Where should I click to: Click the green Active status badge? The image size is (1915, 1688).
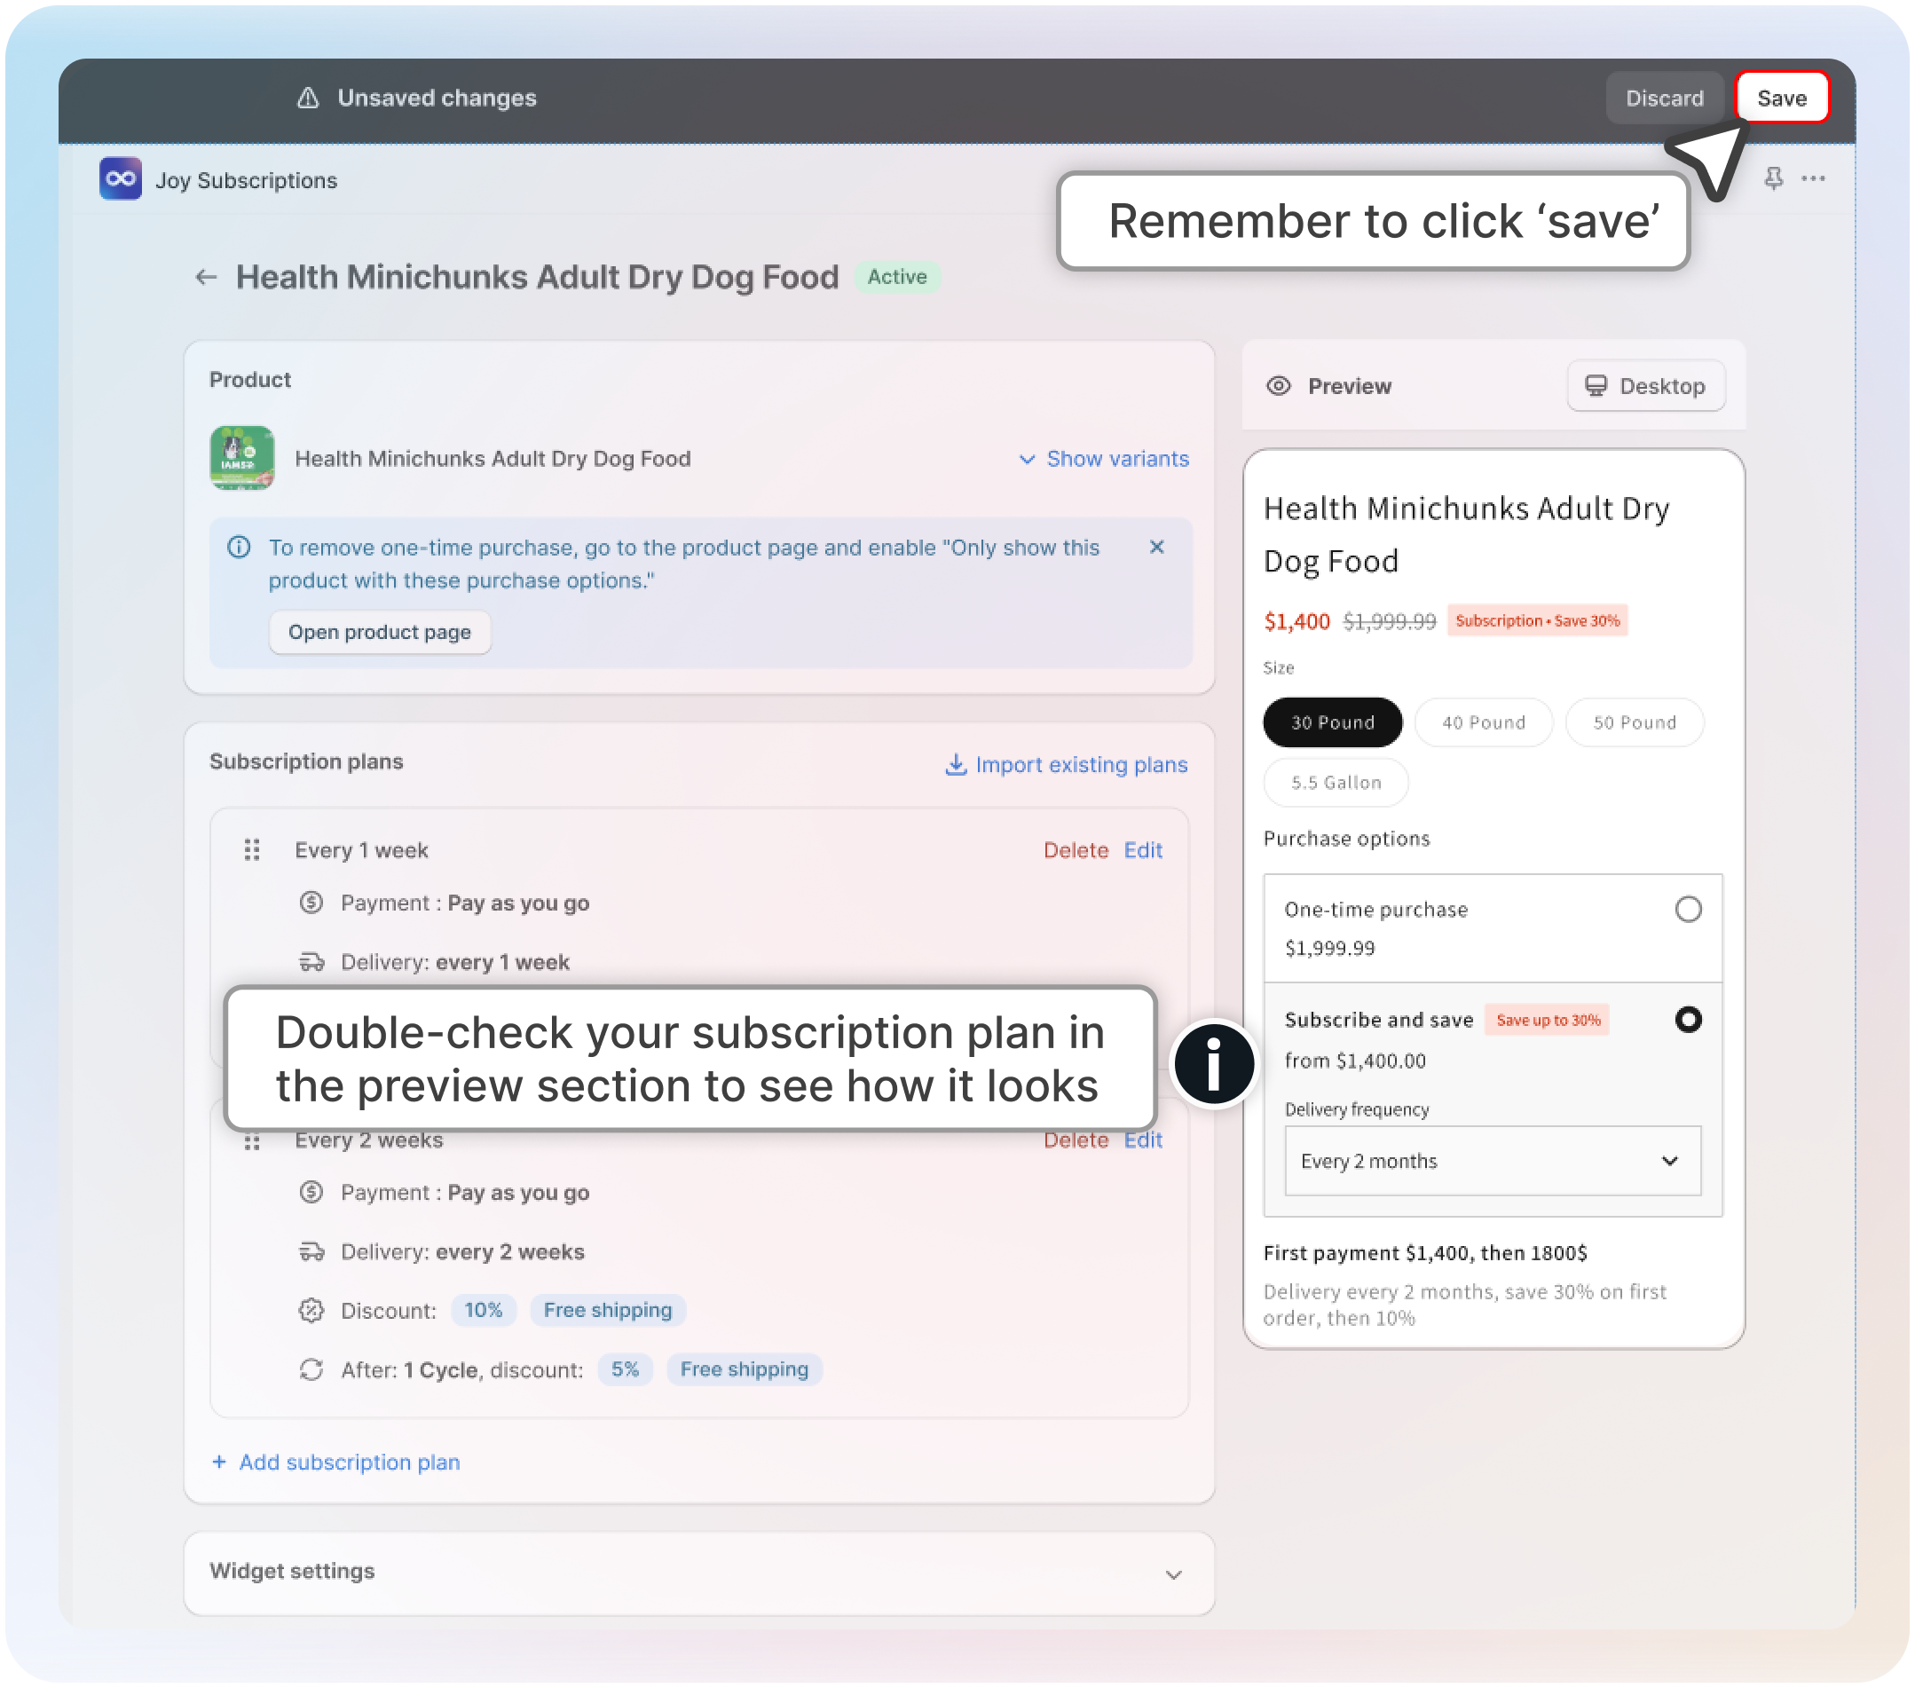(x=896, y=277)
